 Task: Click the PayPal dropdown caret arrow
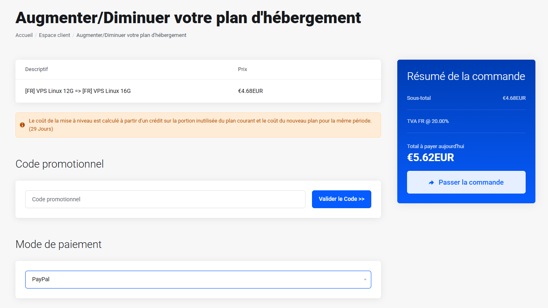click(365, 280)
